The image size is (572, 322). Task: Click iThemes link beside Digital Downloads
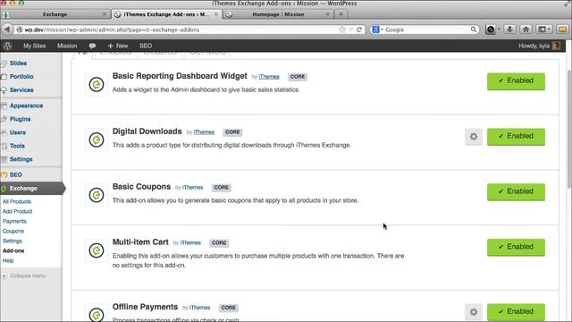tap(204, 132)
